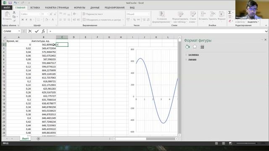This screenshot has width=269, height=151.
Task: Open Insert Function with the fx icon
Action: (43, 31)
